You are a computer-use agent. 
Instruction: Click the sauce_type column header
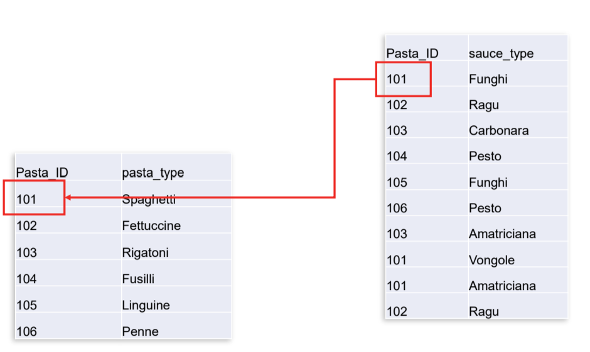501,53
